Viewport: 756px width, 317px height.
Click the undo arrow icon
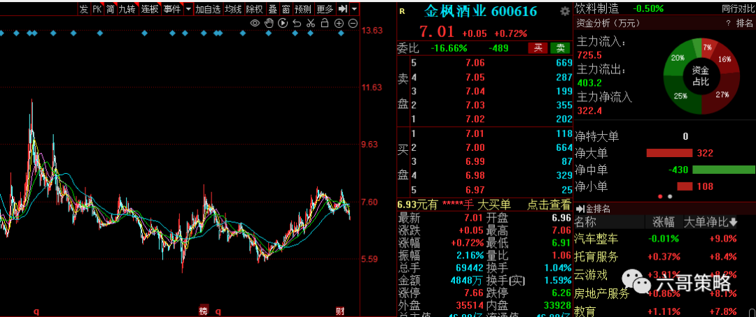(x=297, y=23)
